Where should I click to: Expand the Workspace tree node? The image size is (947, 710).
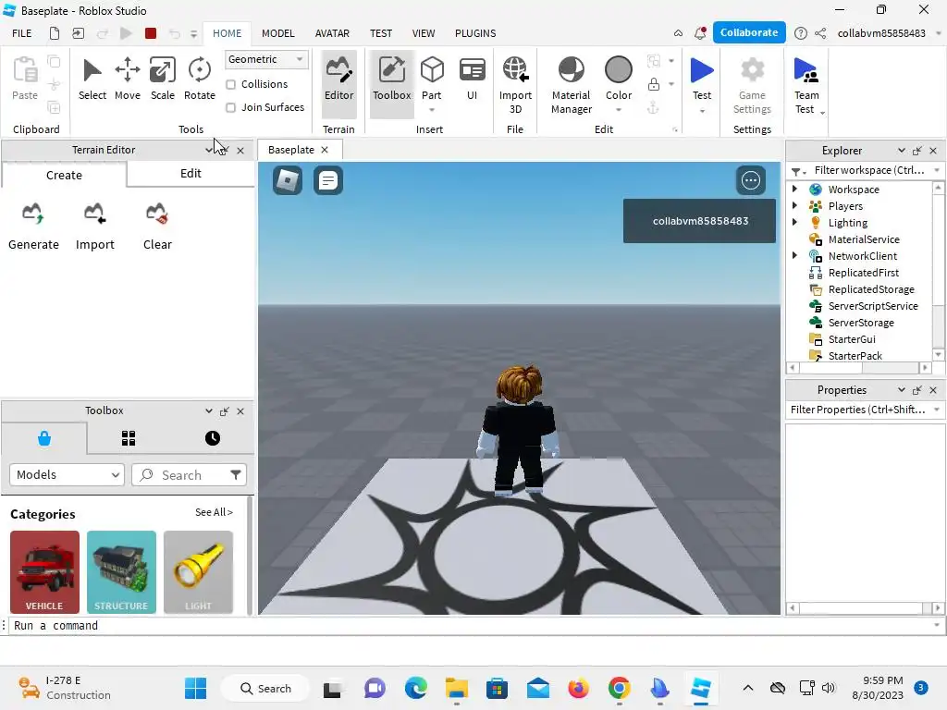[794, 189]
